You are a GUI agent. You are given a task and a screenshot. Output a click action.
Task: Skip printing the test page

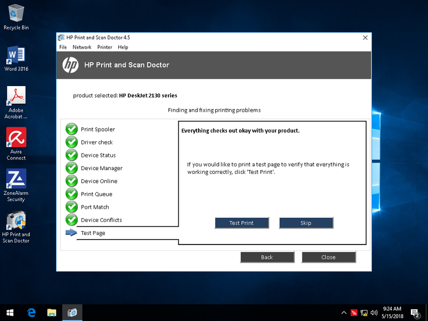306,223
